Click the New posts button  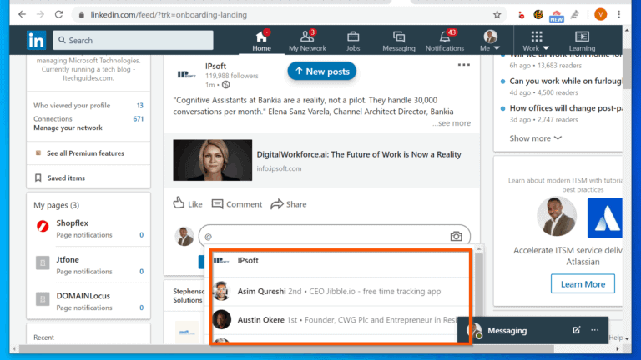point(321,72)
